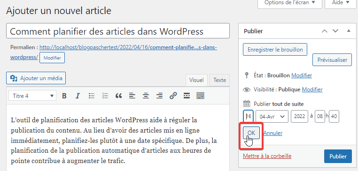
Task: Click the eye icon beside Visibilité
Action: (x=247, y=89)
